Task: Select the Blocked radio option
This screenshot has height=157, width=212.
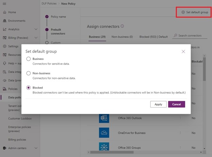Action: [29, 88]
